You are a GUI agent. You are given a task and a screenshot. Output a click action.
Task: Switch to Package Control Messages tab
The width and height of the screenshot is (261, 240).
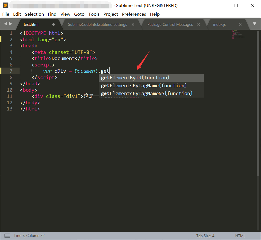170,24
